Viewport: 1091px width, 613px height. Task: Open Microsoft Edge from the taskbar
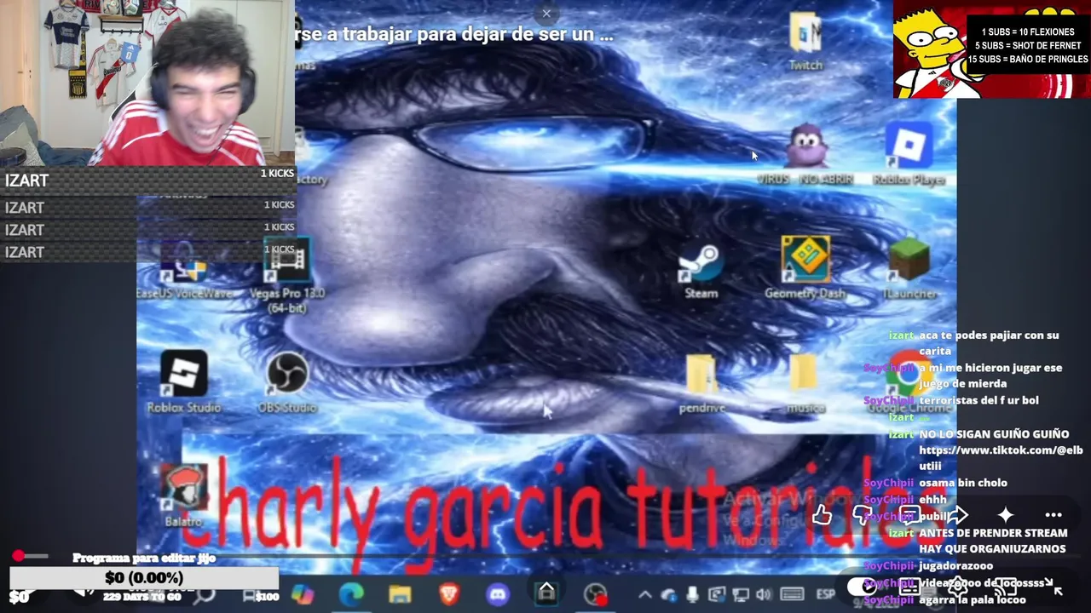[x=351, y=594]
